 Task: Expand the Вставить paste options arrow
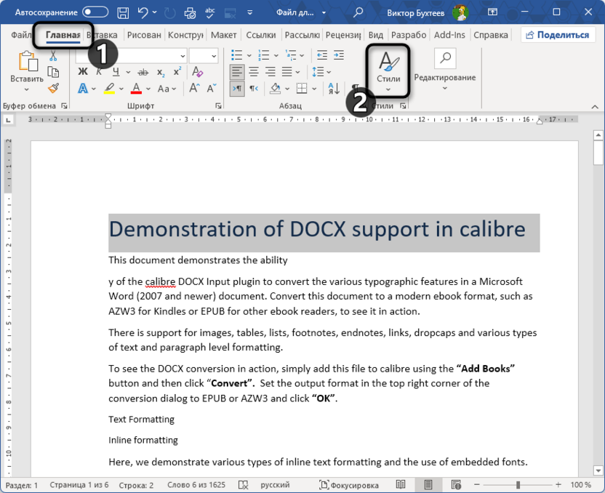[27, 89]
